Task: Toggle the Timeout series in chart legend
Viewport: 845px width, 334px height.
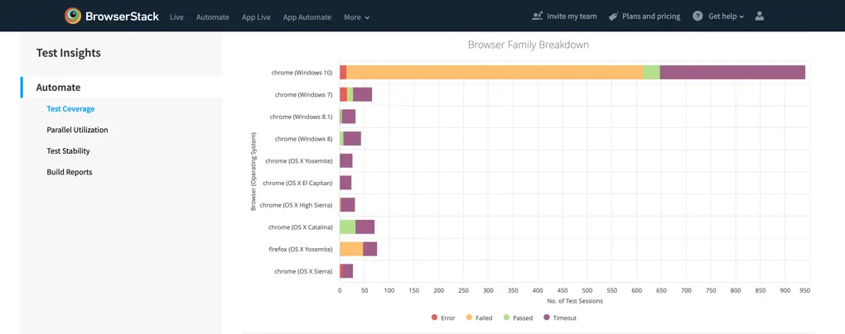Action: click(559, 317)
